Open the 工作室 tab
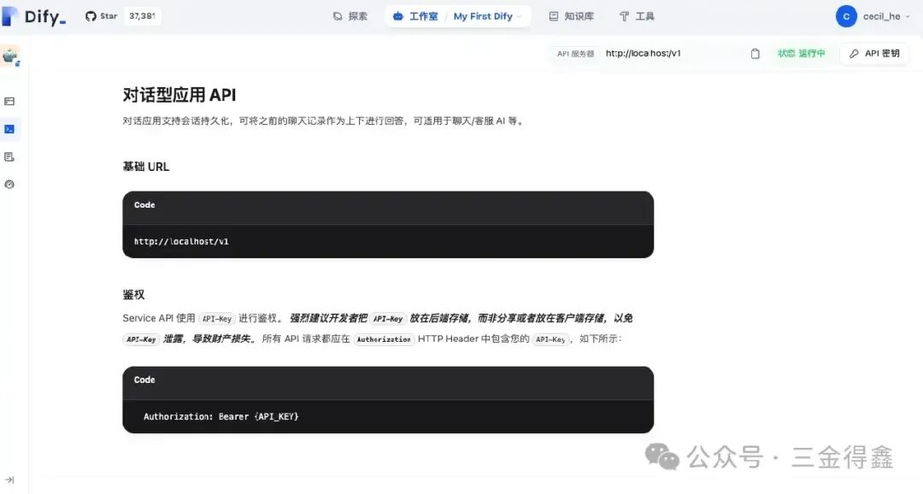 coord(415,16)
